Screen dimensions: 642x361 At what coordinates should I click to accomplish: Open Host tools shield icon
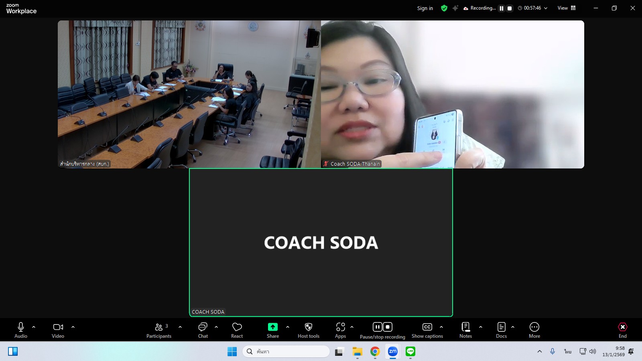coord(308,327)
